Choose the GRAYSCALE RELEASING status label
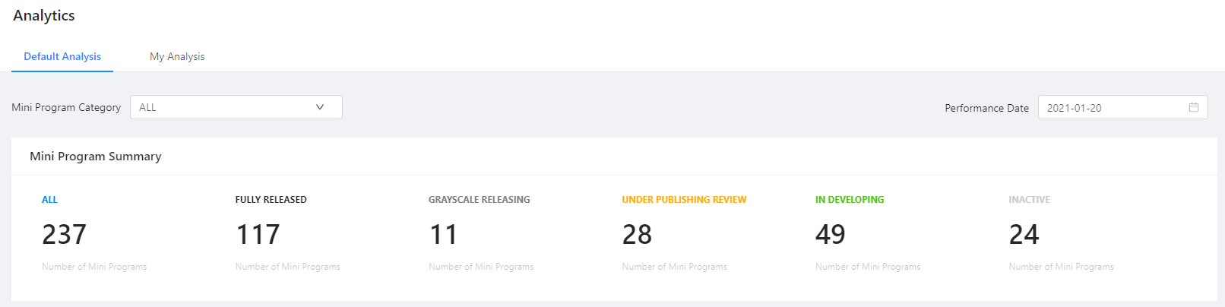This screenshot has height=307, width=1225. (x=479, y=200)
